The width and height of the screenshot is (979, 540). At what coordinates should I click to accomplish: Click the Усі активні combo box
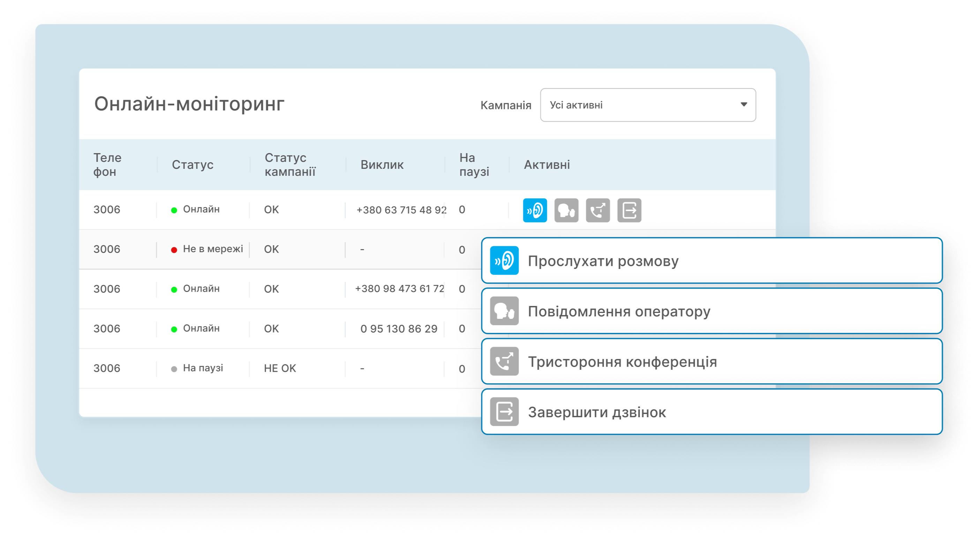point(642,105)
